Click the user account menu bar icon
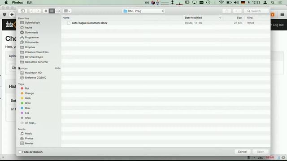The width and height of the screenshot is (287, 161). (x=265, y=3)
